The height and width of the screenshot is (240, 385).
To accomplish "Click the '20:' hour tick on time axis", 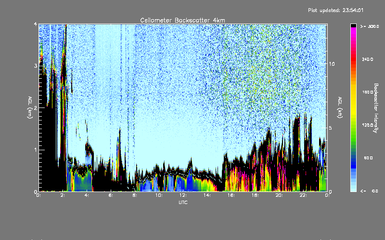I will [279, 195].
